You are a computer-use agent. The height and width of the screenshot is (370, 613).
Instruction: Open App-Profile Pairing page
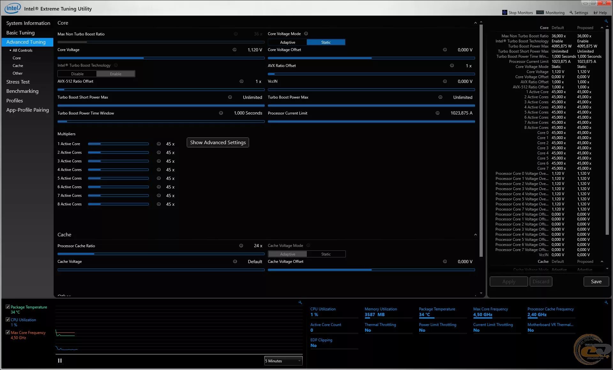[27, 110]
